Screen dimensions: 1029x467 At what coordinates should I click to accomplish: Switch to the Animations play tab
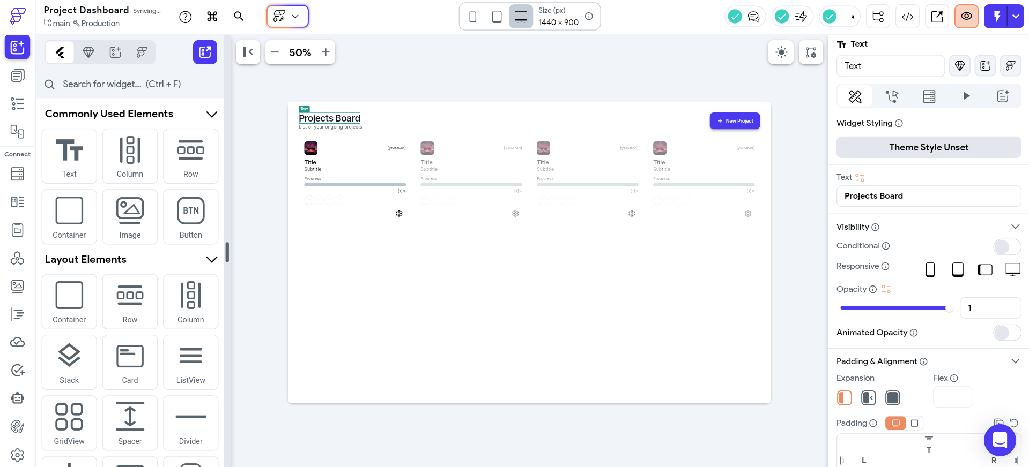966,96
